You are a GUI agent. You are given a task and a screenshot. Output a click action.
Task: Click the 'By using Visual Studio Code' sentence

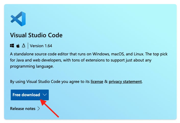(x=76, y=82)
